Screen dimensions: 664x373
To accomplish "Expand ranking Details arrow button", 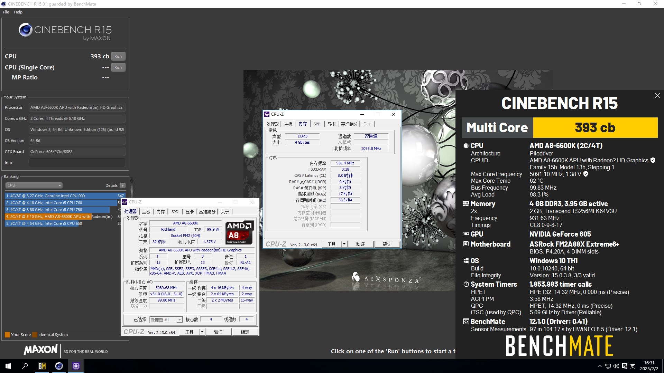I will pos(122,185).
